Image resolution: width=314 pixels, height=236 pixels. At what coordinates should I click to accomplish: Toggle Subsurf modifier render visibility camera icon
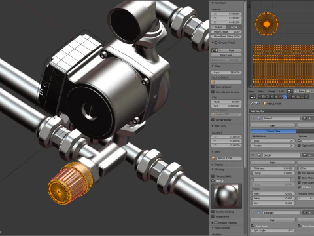pyautogui.click(x=305, y=118)
